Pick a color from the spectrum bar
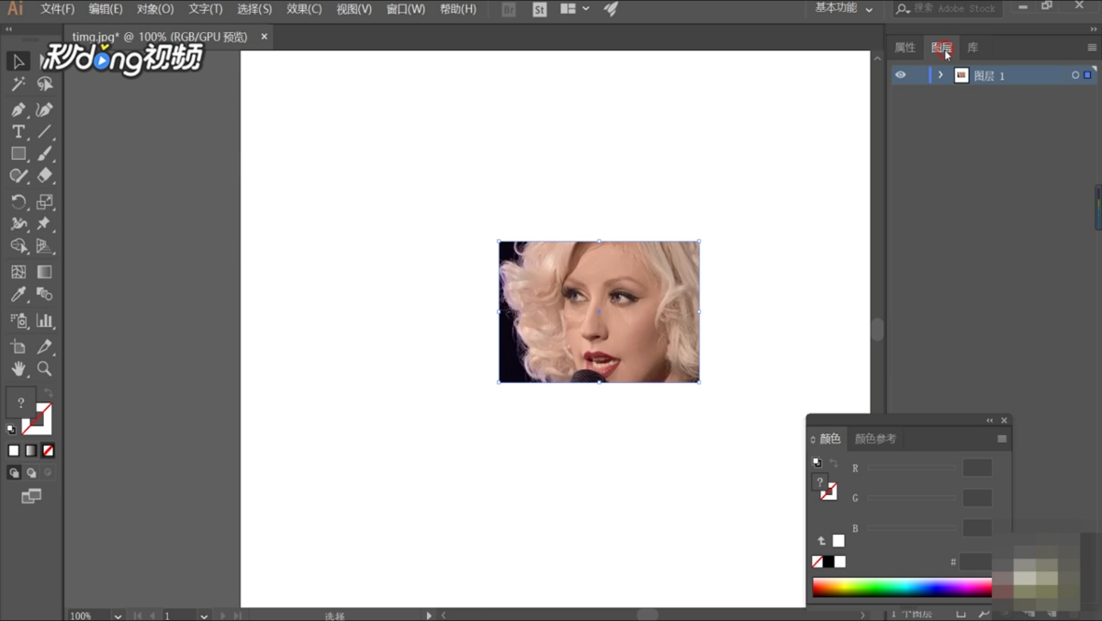The image size is (1102, 621). point(902,587)
